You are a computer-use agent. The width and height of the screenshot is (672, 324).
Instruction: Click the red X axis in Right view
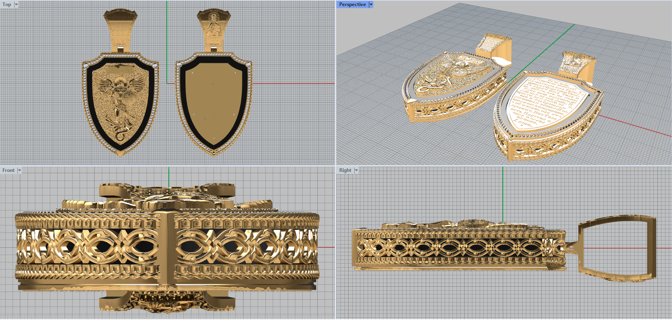[664, 248]
